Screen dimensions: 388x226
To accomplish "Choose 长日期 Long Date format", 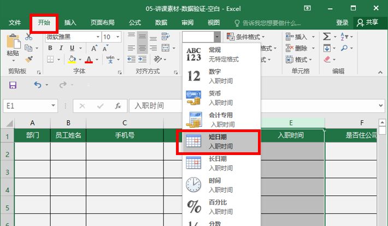I will click(221, 163).
